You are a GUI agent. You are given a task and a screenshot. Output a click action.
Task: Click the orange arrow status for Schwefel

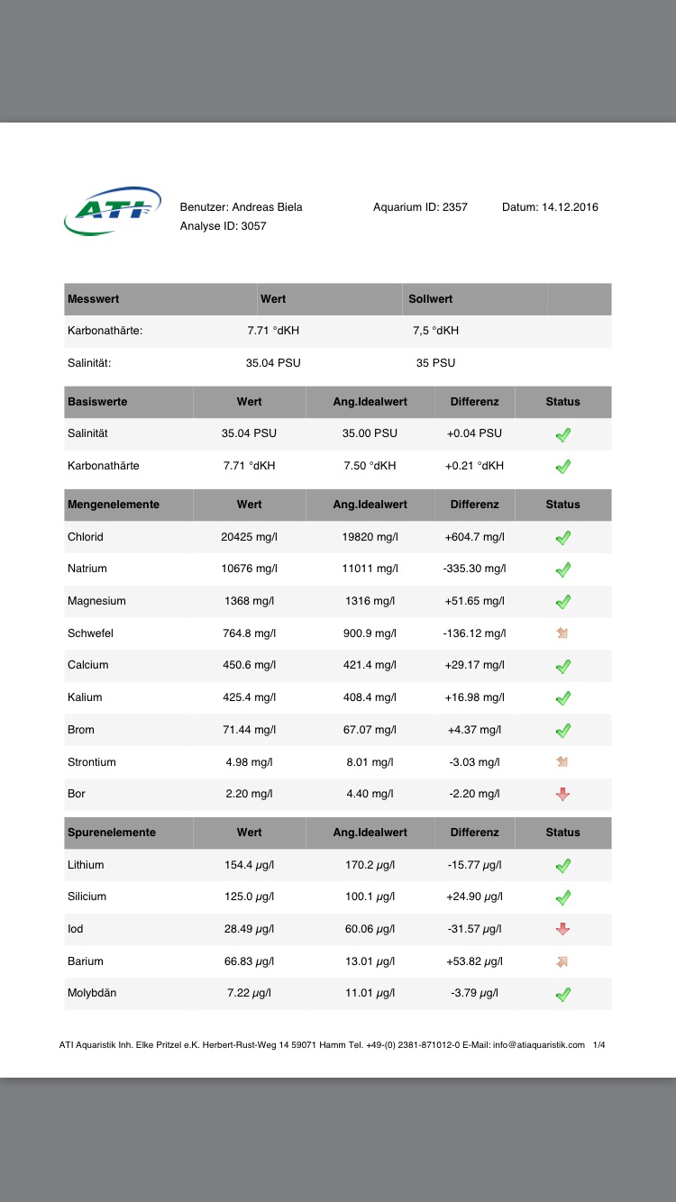pos(563,633)
